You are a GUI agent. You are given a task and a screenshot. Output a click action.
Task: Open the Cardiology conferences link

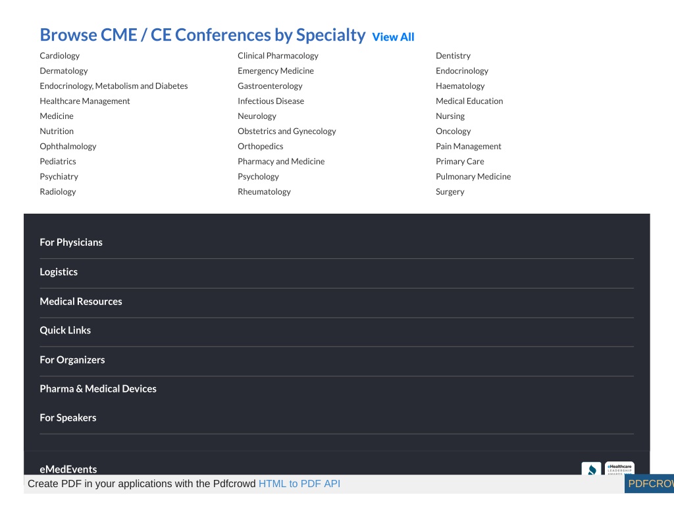point(60,56)
